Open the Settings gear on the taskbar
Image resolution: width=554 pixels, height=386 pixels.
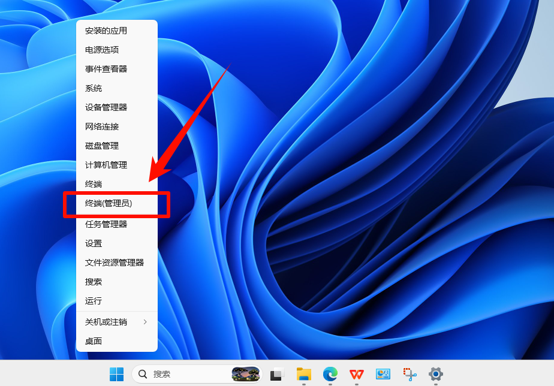point(436,374)
